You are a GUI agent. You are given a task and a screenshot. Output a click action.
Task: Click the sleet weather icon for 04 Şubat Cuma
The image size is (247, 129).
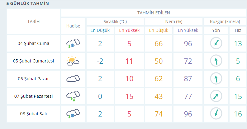coord(73,43)
